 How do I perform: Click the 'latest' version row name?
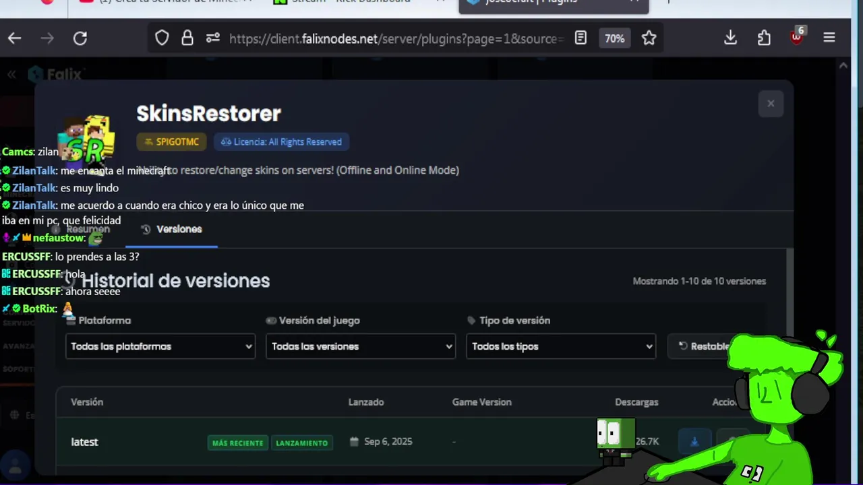84,442
